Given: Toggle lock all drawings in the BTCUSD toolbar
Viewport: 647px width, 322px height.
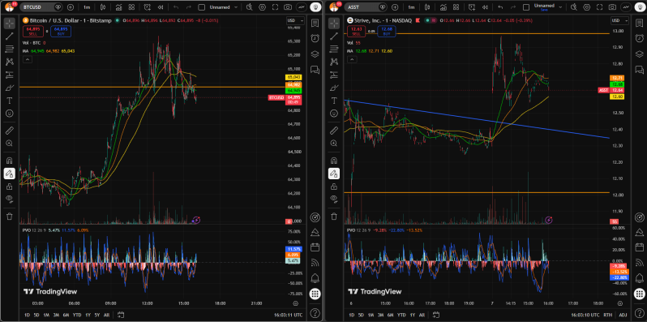Looking at the screenshot, I should [x=10, y=187].
